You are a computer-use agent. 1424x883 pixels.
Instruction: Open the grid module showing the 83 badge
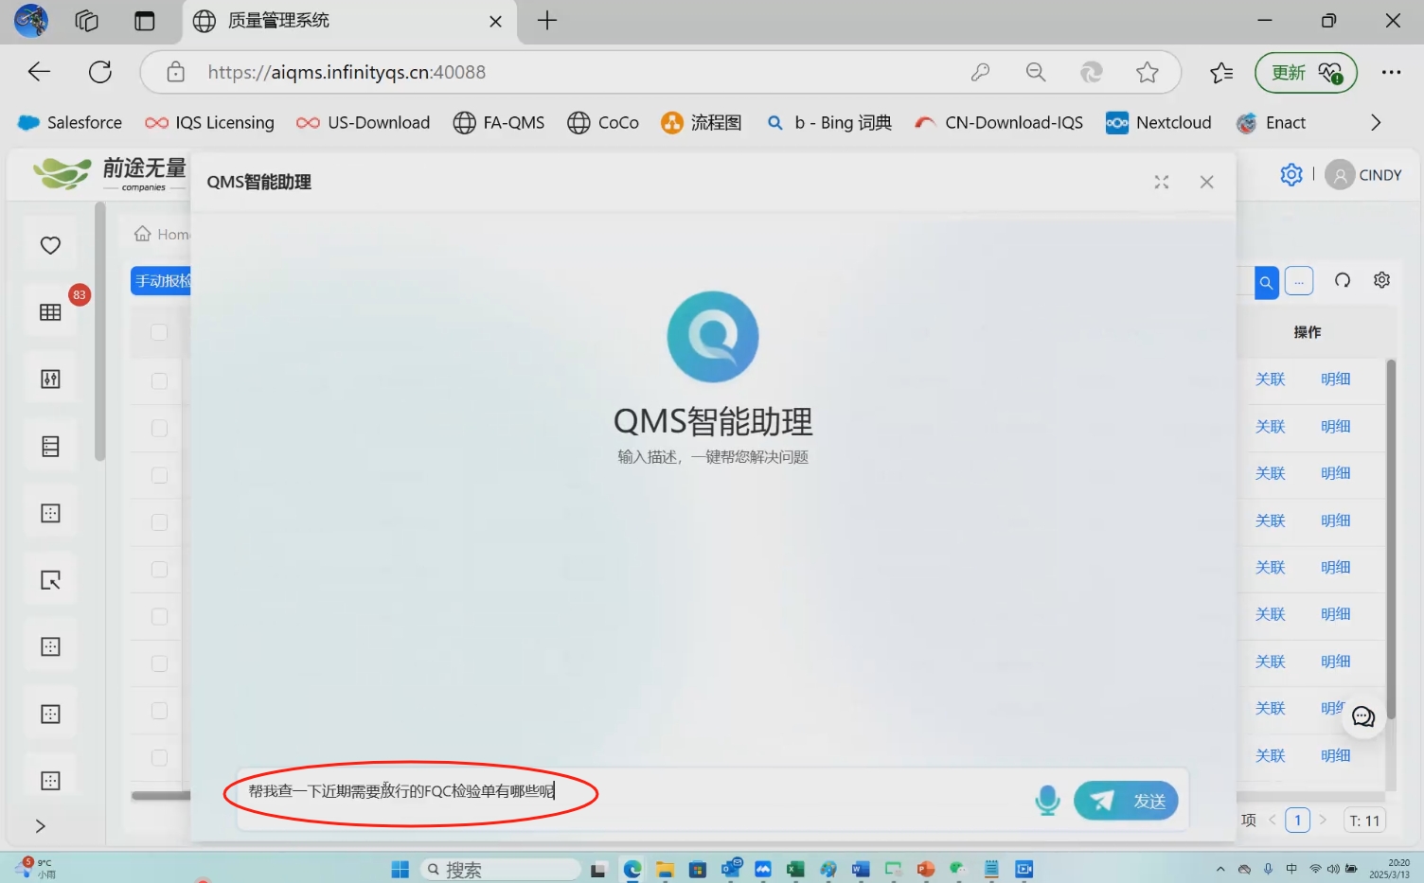click(49, 310)
